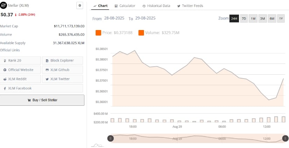Screen dimensions: 289x148
Task: Toggle the Volume series legend swatch
Action: pos(141,33)
